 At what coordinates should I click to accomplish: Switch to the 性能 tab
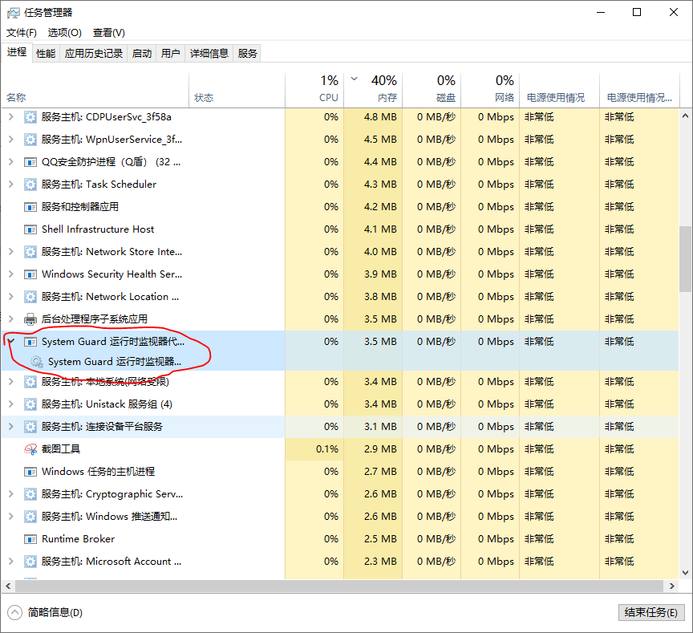(x=46, y=53)
